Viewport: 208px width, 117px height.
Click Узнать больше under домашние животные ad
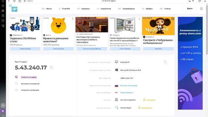[58, 49]
